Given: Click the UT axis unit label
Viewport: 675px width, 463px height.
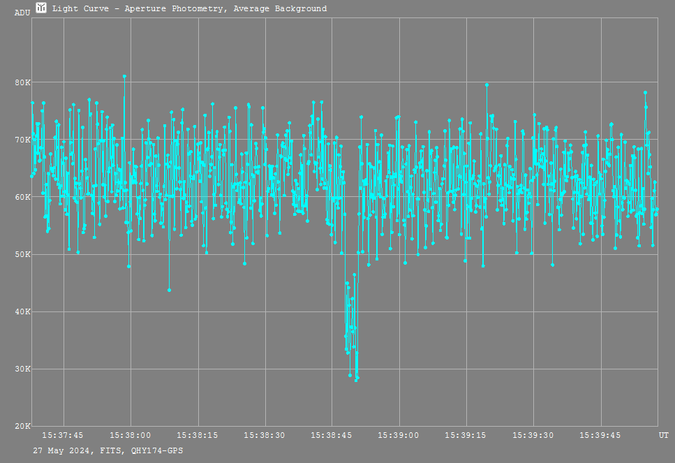Looking at the screenshot, I should click(x=663, y=436).
